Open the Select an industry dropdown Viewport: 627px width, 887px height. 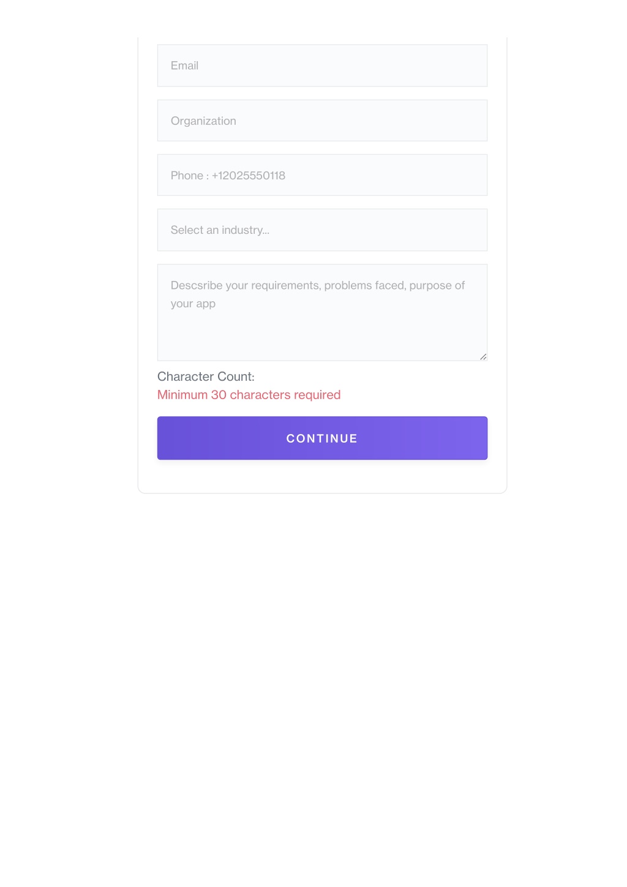pyautogui.click(x=322, y=230)
